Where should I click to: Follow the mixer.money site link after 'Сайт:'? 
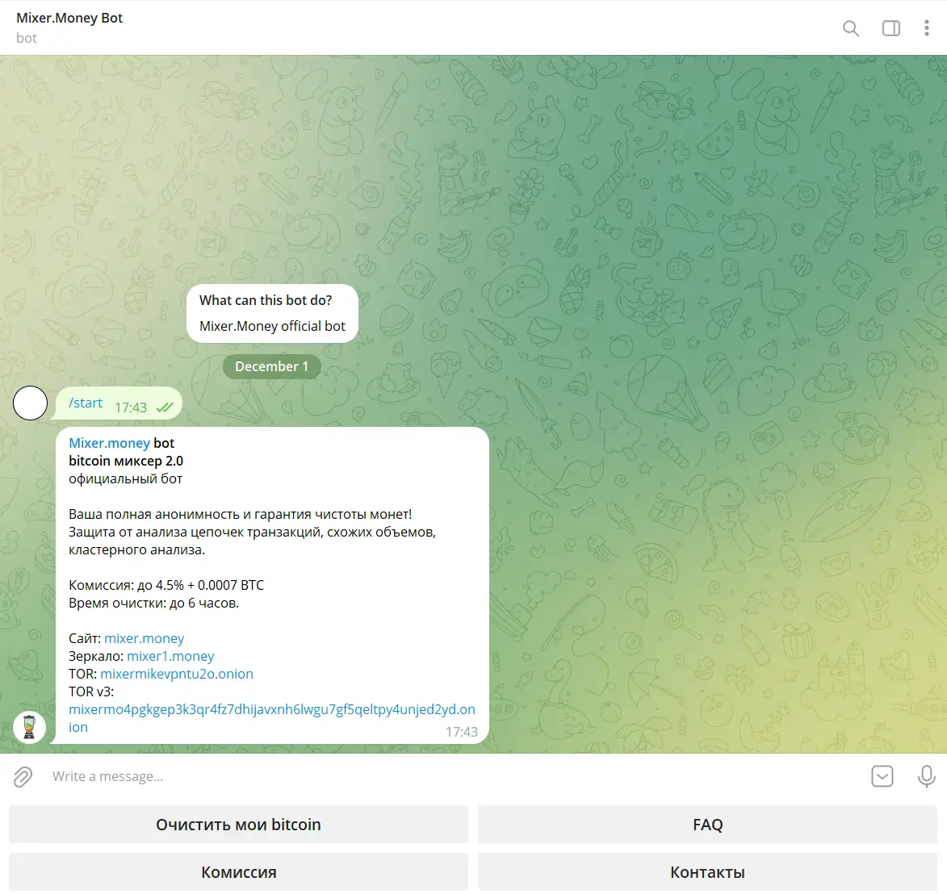[145, 639]
